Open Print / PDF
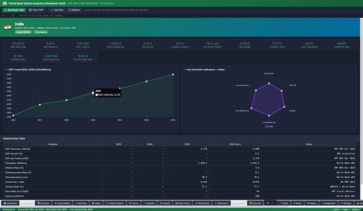 pos(36,10)
